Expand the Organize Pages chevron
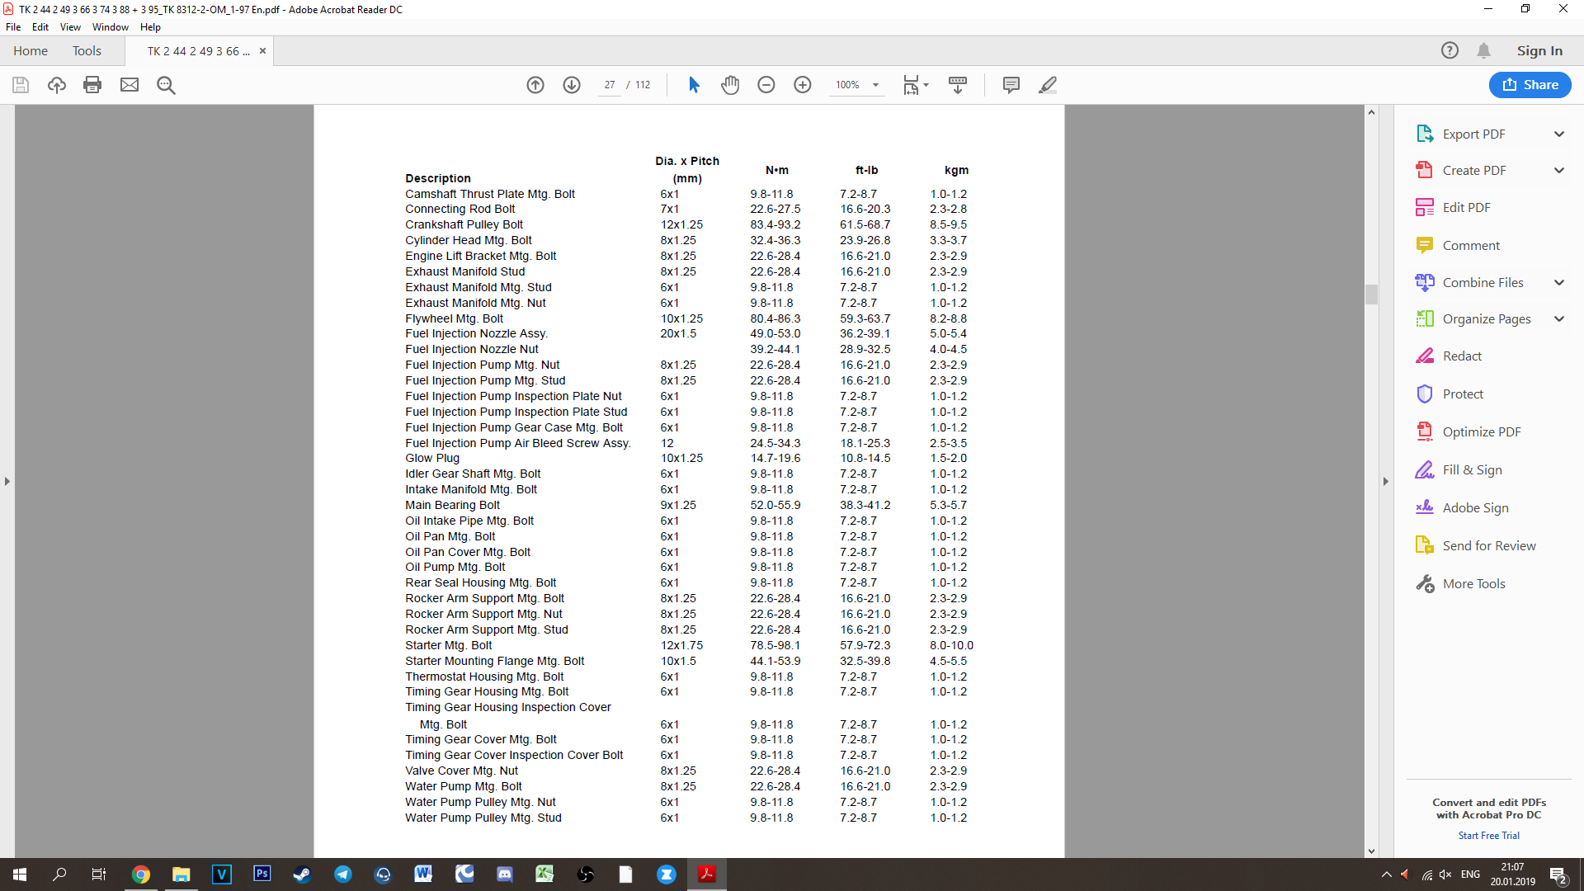This screenshot has height=891, width=1584. 1559,318
